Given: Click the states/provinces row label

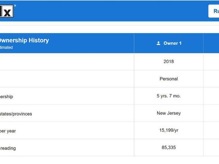Looking at the screenshot, I should click(16, 114).
